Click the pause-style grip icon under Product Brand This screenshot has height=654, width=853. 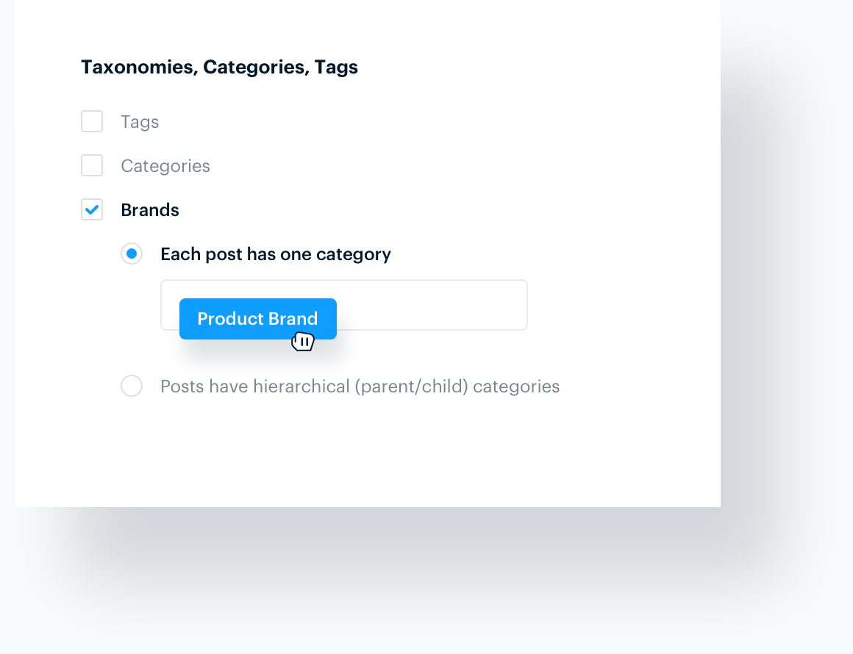[x=304, y=341]
